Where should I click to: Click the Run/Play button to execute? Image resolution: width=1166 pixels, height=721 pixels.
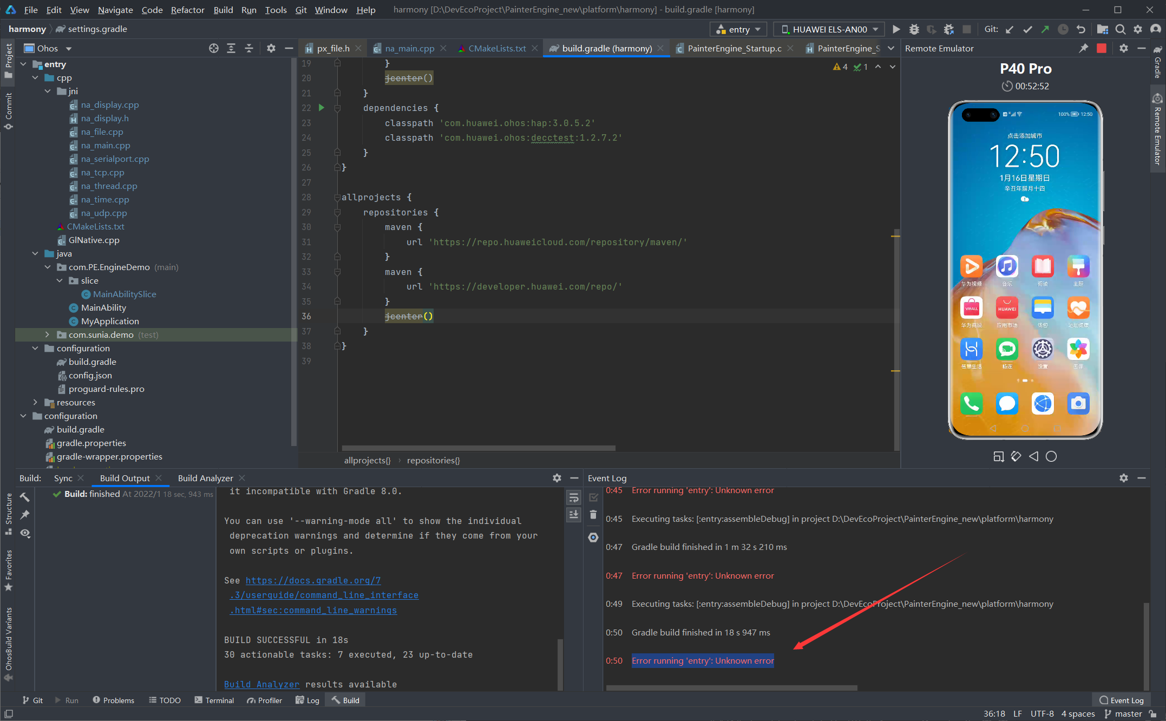click(x=895, y=29)
